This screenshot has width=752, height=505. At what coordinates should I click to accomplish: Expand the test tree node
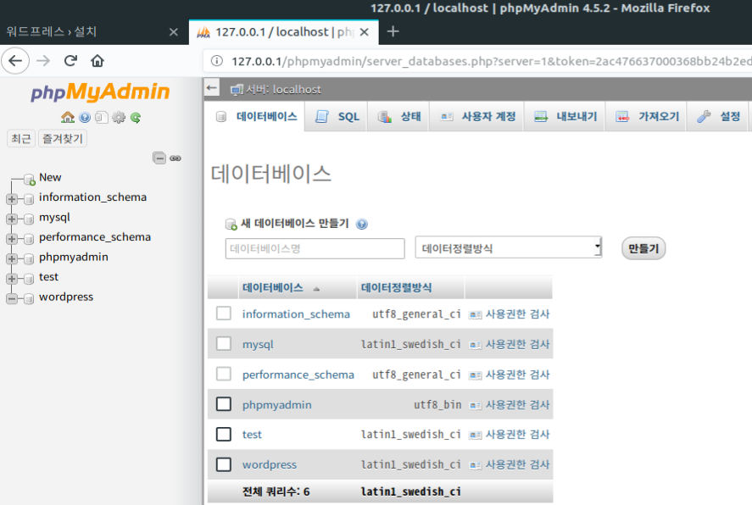tap(12, 279)
